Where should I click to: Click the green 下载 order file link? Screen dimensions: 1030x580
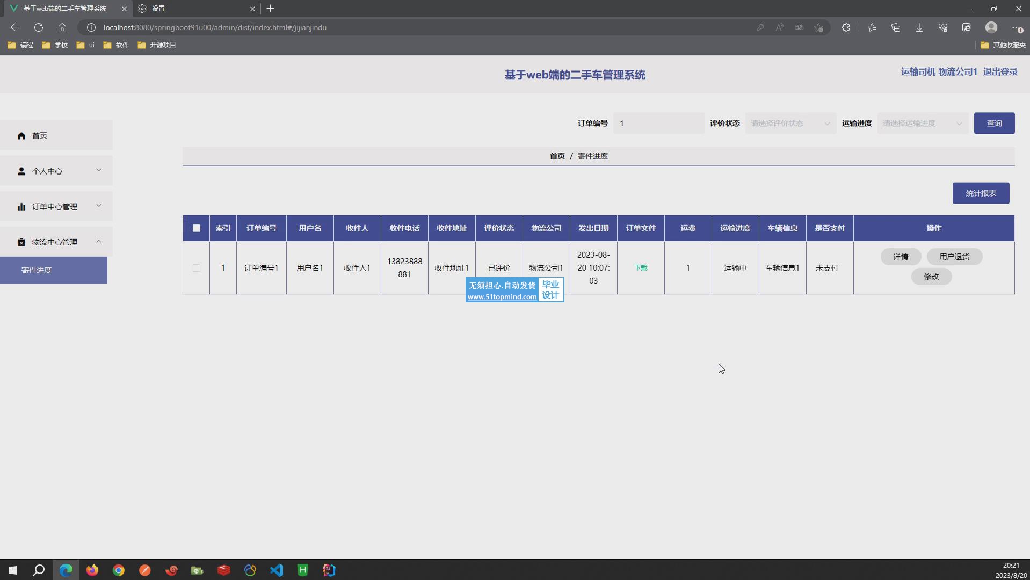coord(641,268)
